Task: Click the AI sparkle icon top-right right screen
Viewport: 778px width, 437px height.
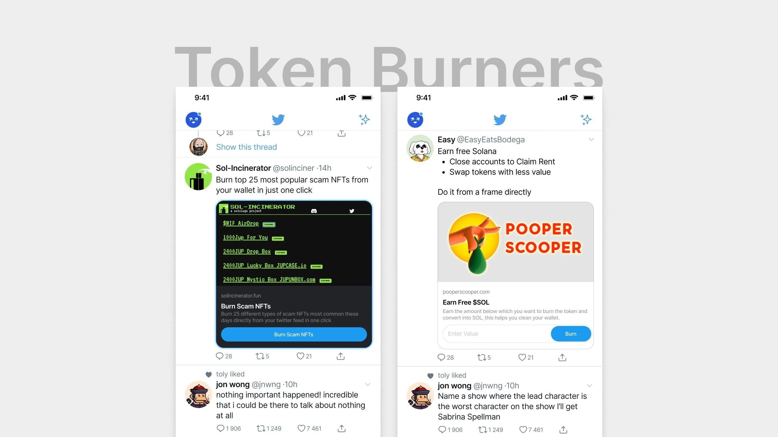Action: [586, 119]
